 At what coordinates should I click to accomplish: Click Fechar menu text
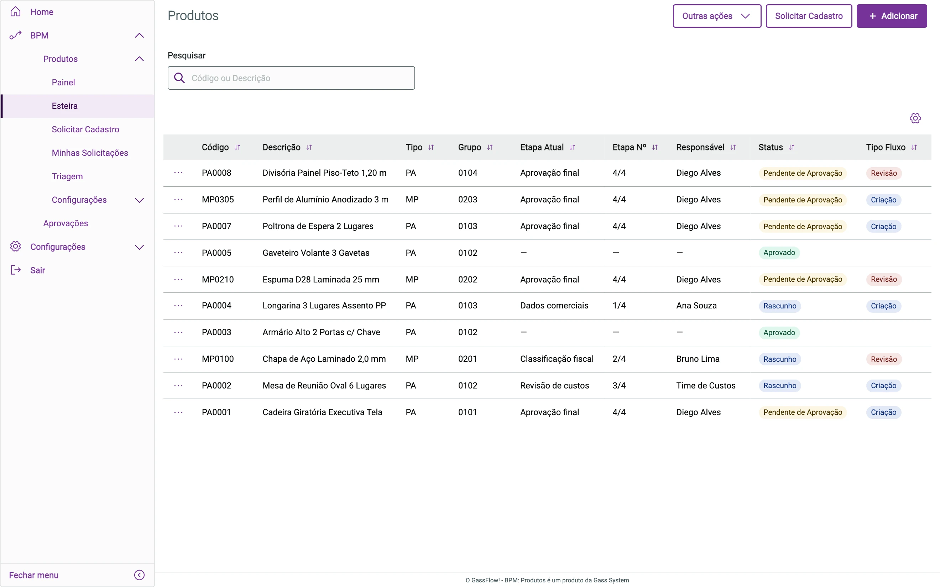coord(34,575)
